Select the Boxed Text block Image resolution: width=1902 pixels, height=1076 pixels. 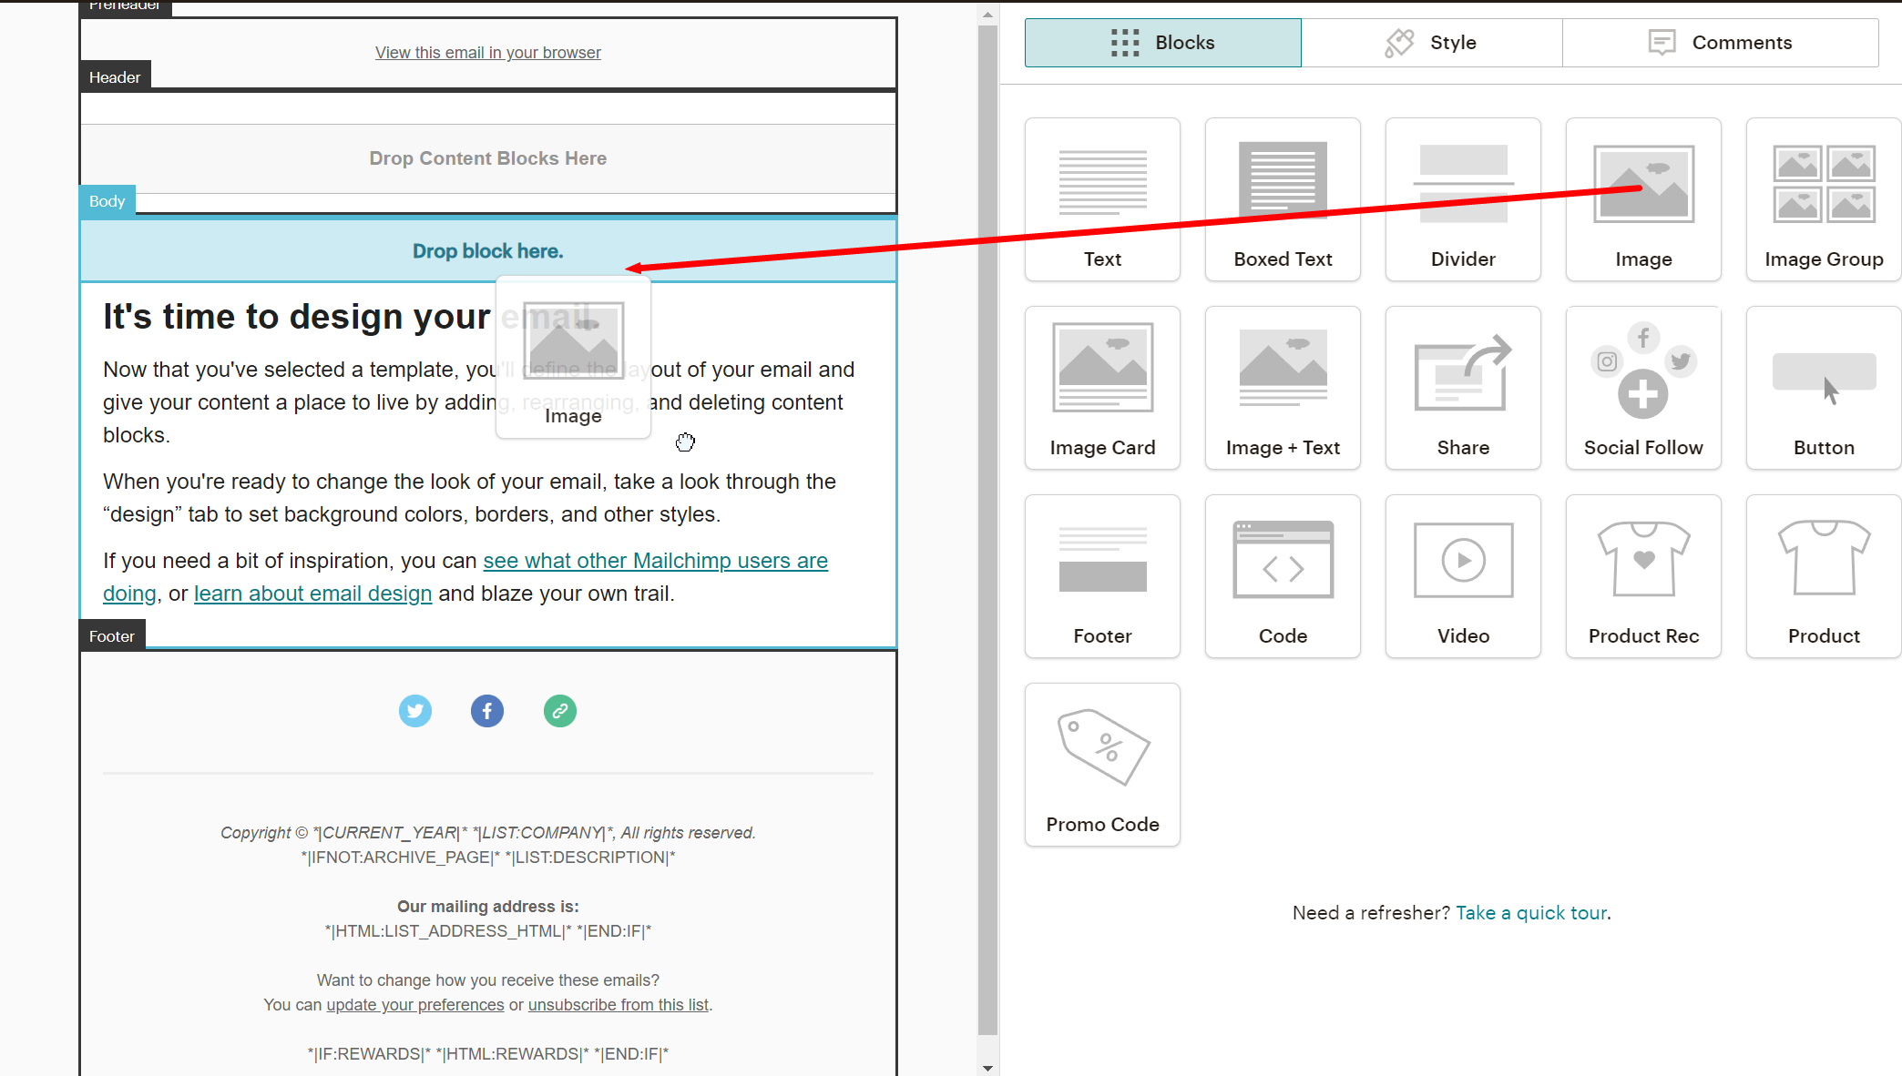1283,199
